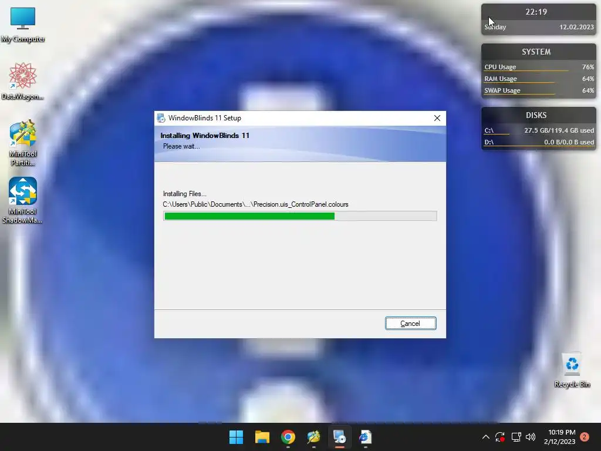Click the 12.02.2023 date in widget
The image size is (601, 451).
576,27
